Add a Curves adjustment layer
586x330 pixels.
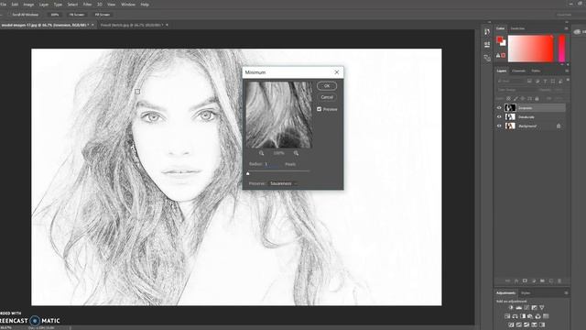[x=526, y=308]
